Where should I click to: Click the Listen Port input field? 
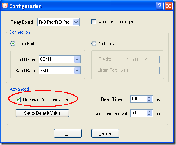click(140, 71)
